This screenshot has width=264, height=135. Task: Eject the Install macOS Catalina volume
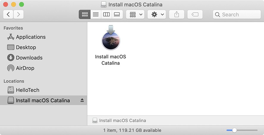coord(82,100)
